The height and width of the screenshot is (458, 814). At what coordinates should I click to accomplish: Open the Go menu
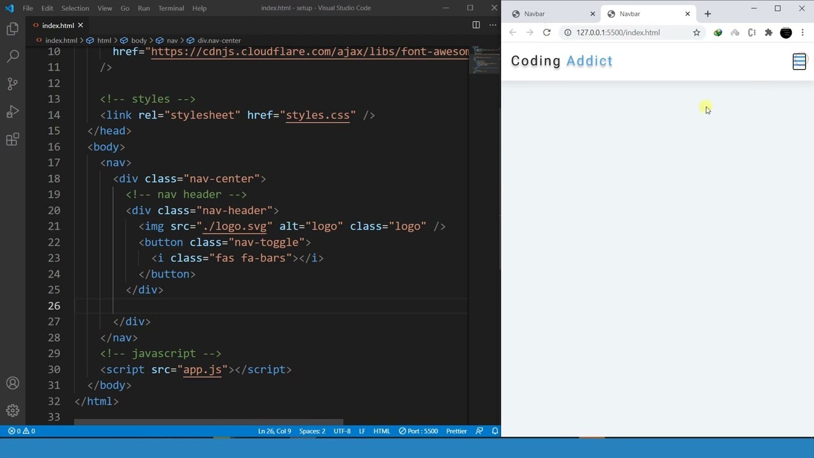coord(125,8)
